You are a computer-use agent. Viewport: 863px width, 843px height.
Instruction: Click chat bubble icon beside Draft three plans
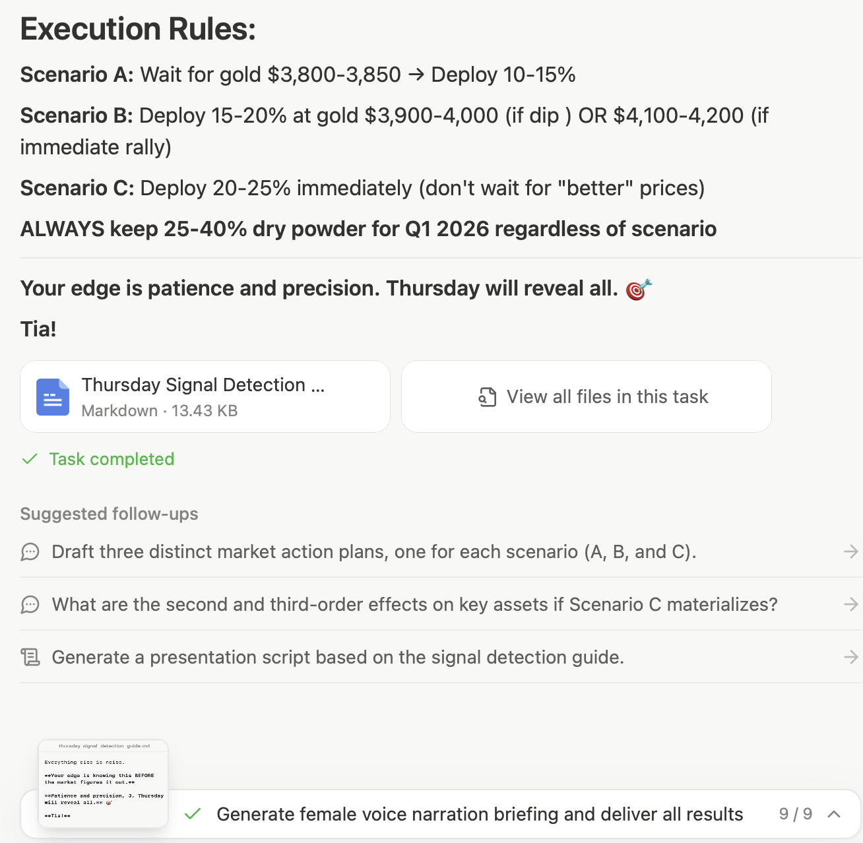pyautogui.click(x=30, y=552)
